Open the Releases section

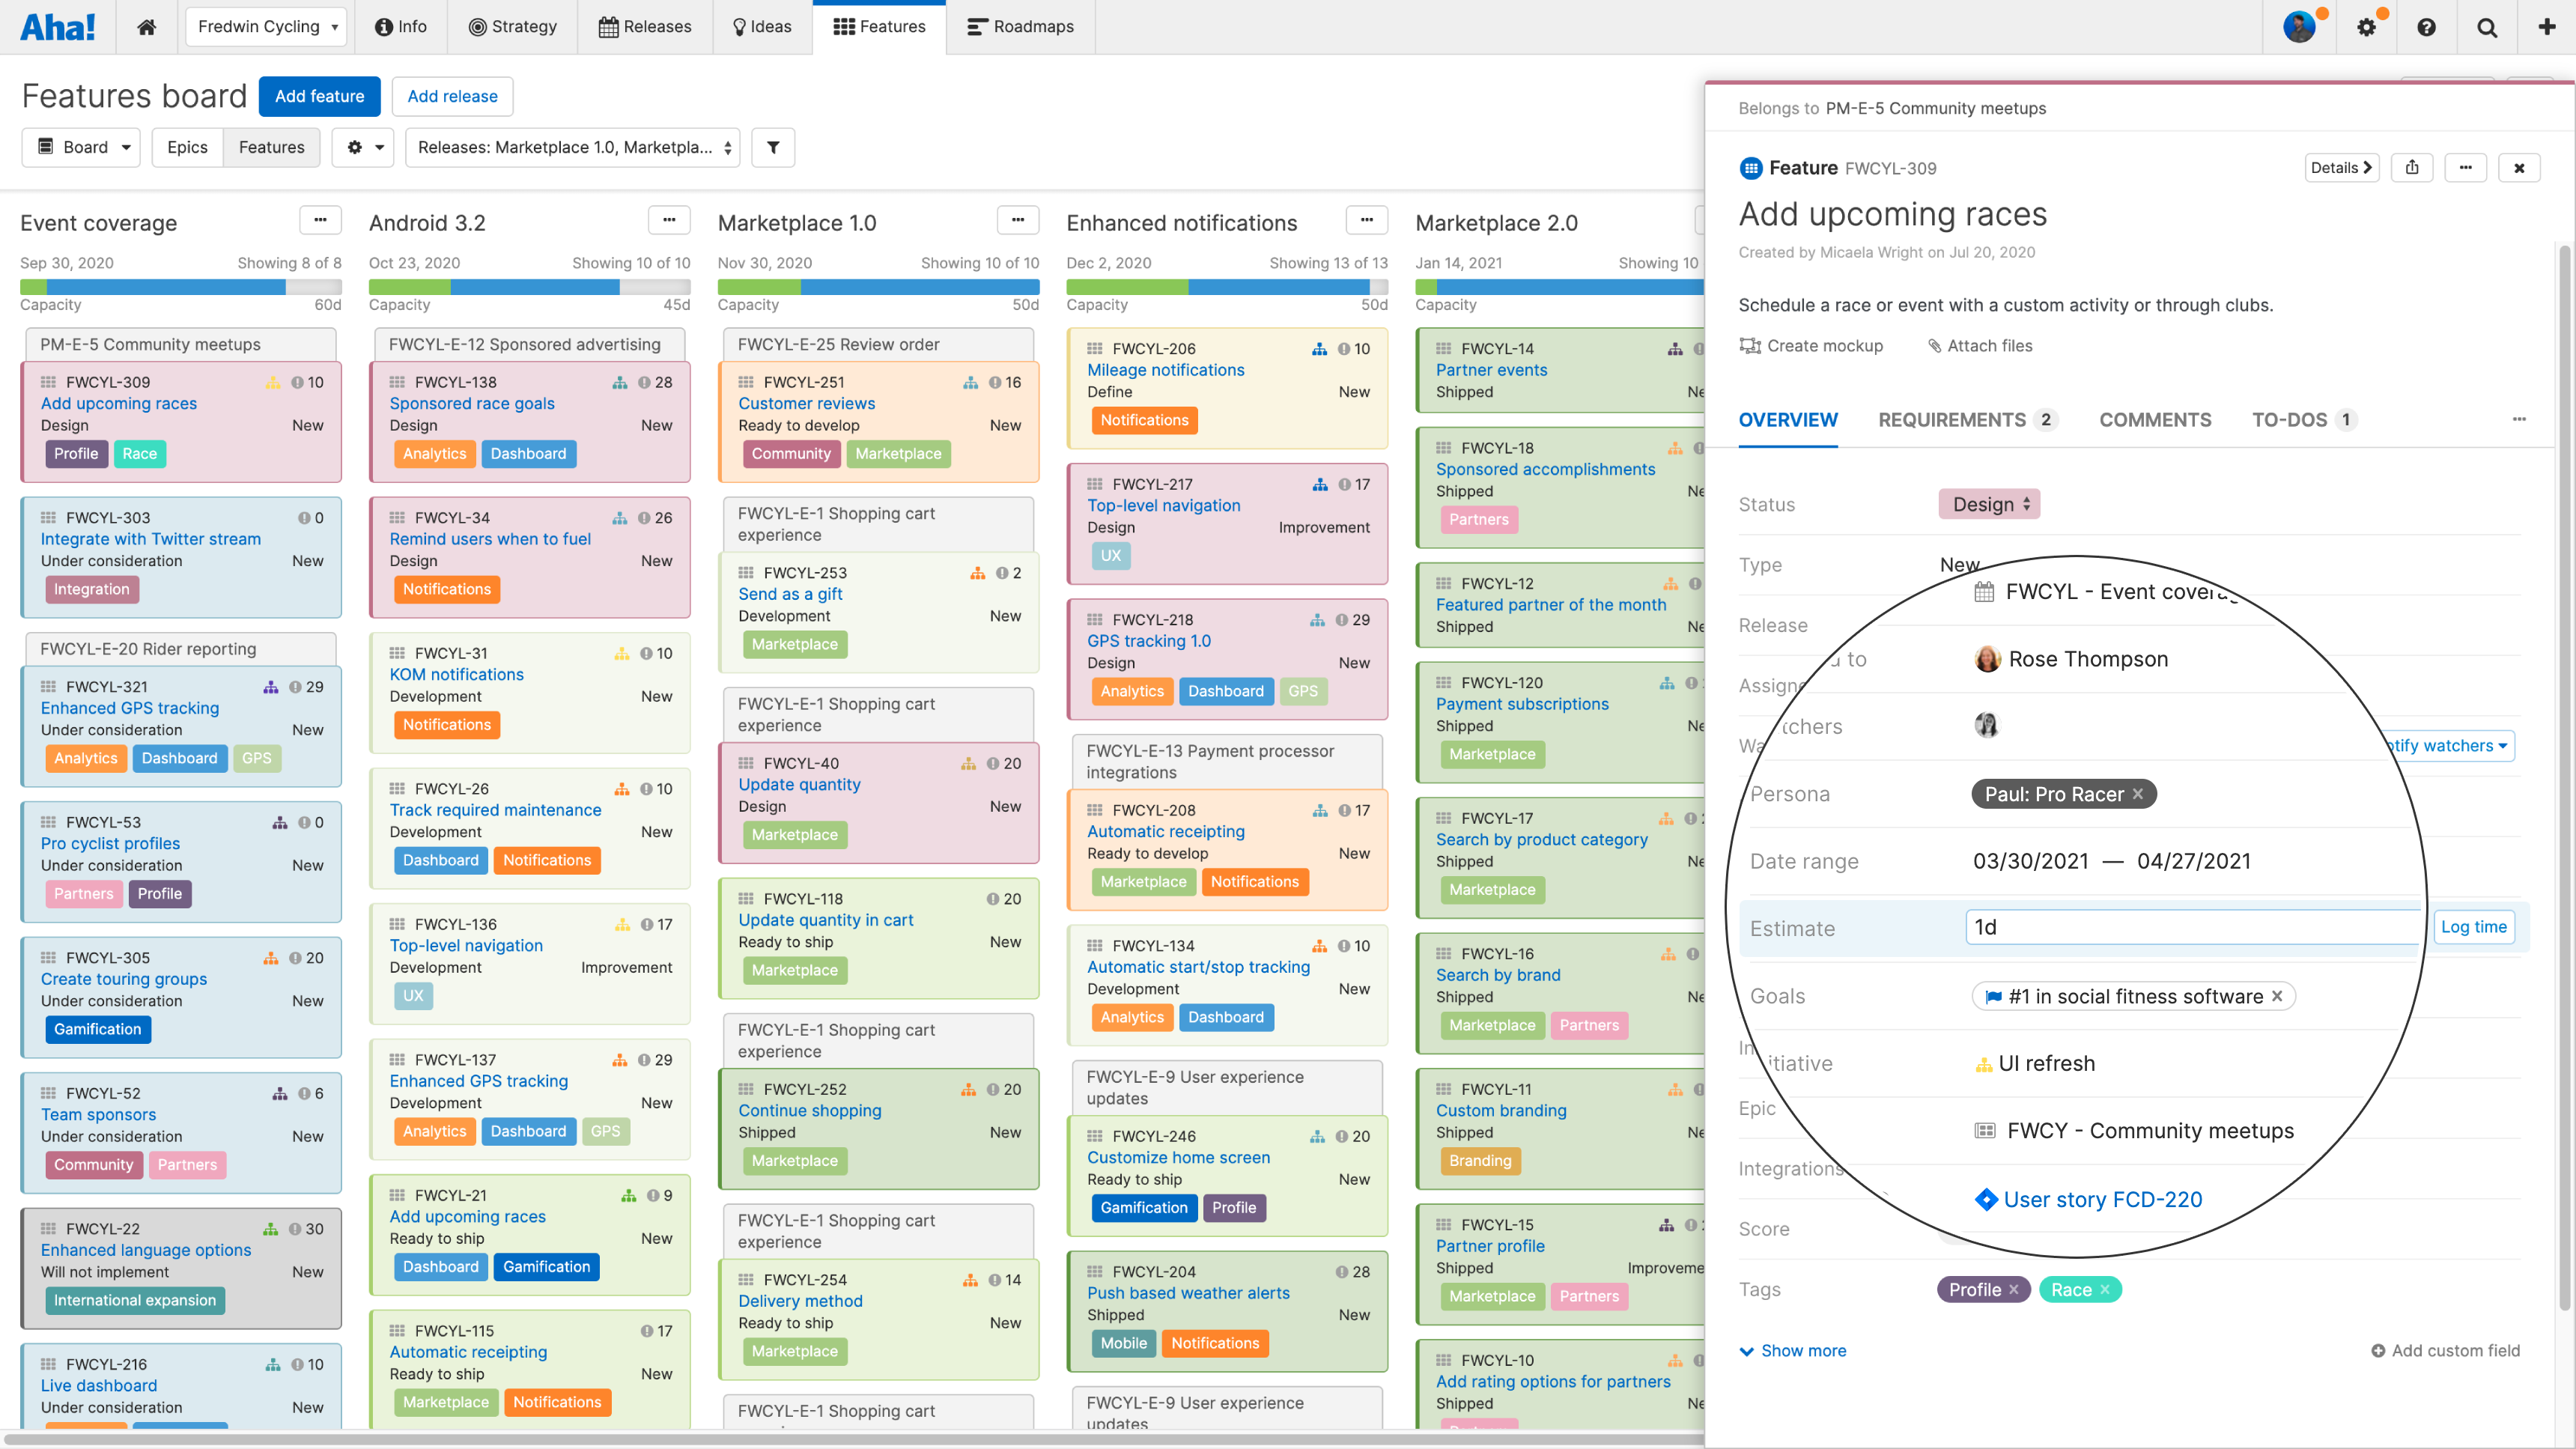(645, 26)
